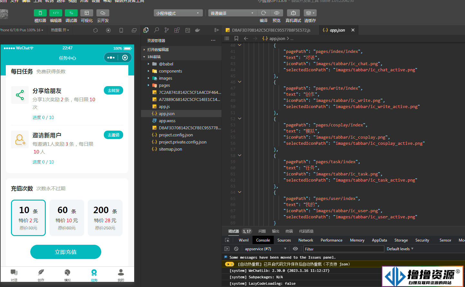The height and width of the screenshot is (287, 465).
Task: Toggle the console live expression eye icon
Action: (295, 249)
